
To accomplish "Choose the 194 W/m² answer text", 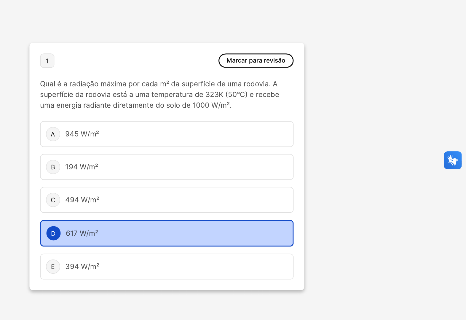I will [82, 167].
